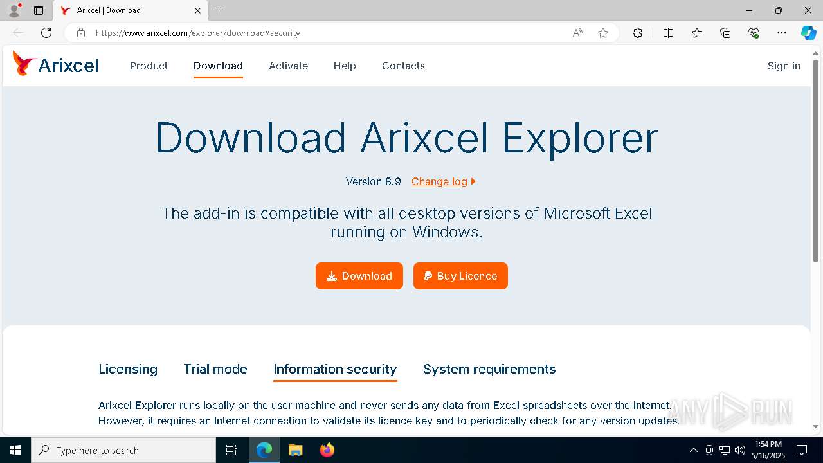Click the Arixcel bird logo
The width and height of the screenshot is (823, 463).
coord(24,64)
